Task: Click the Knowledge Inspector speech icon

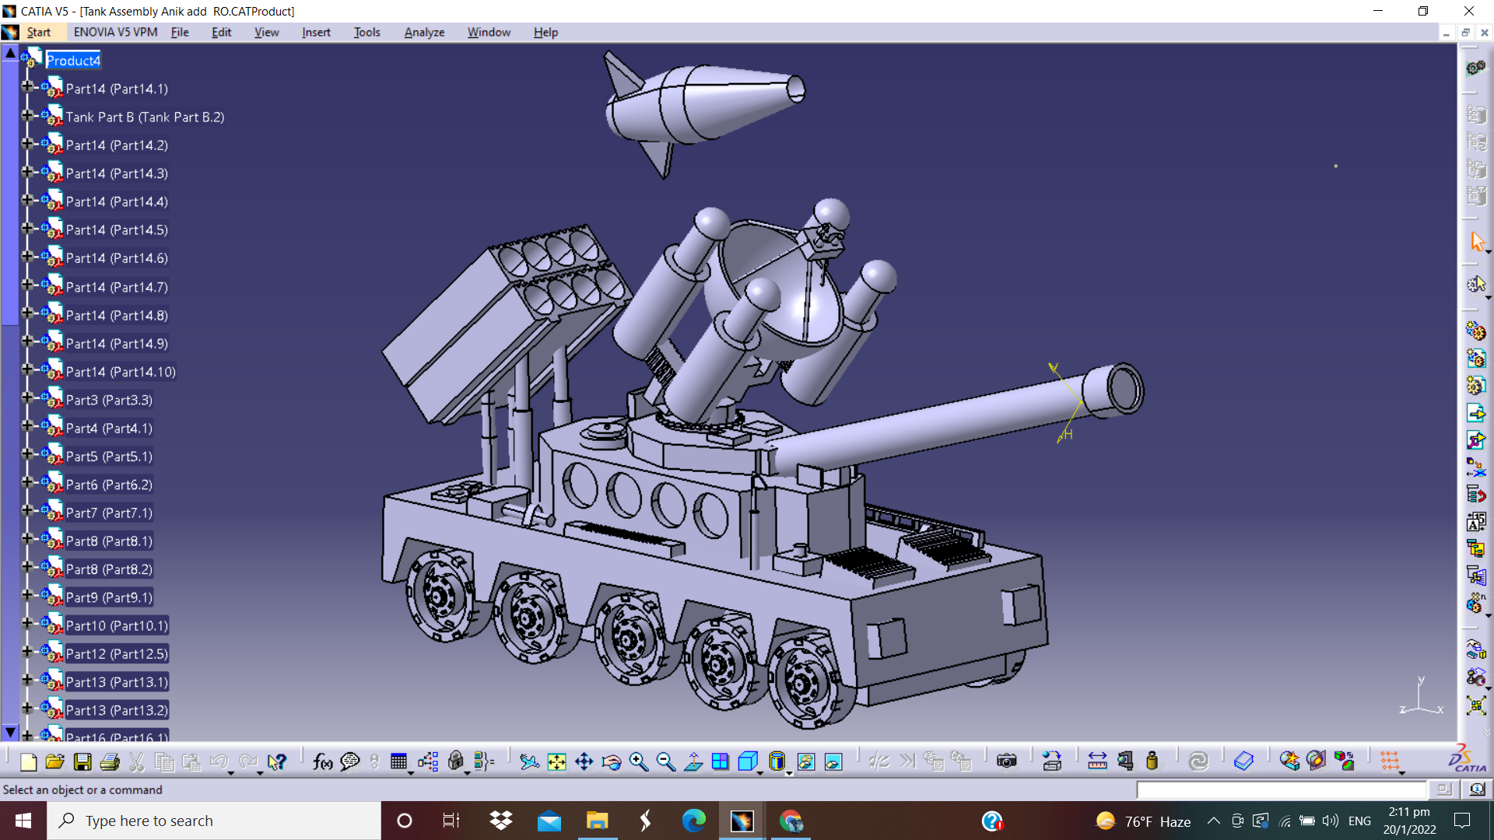Action: coord(350,761)
